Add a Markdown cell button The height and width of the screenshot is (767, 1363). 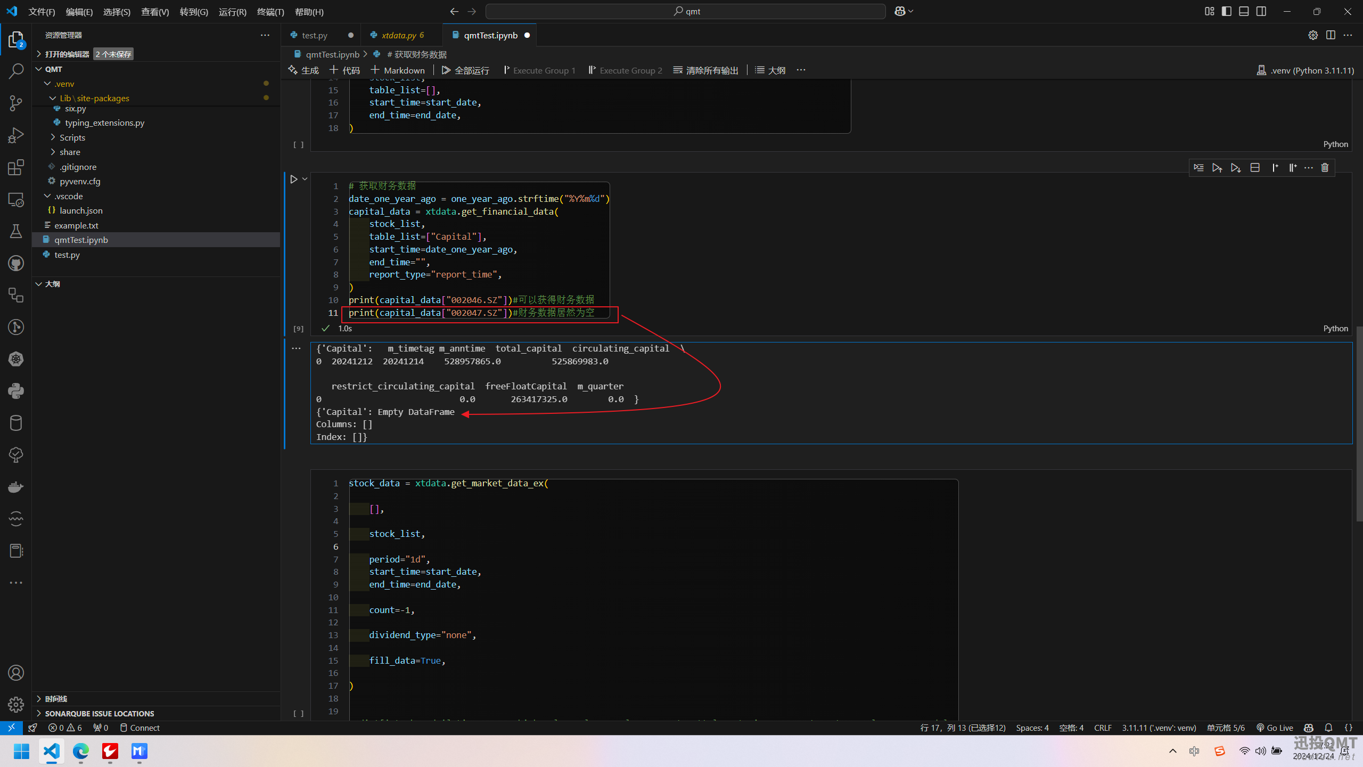(398, 70)
